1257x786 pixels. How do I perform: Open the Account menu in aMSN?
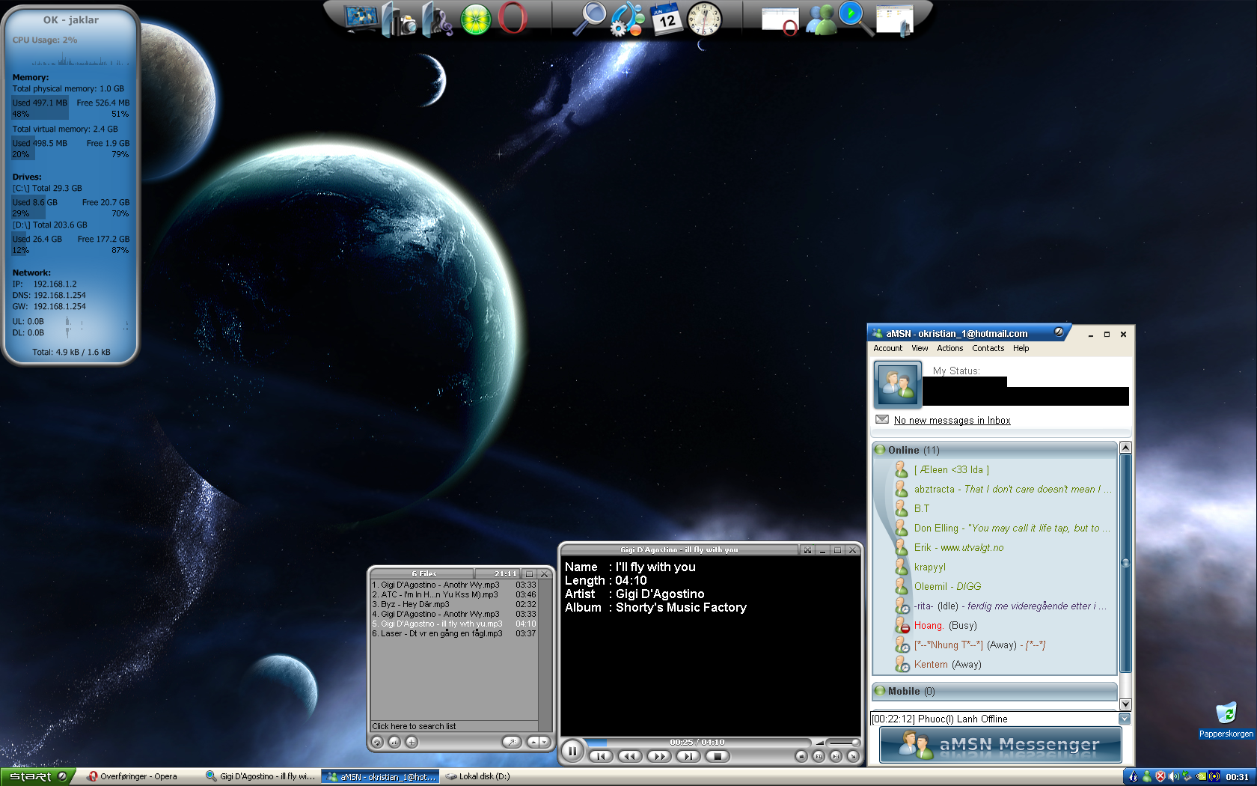887,348
